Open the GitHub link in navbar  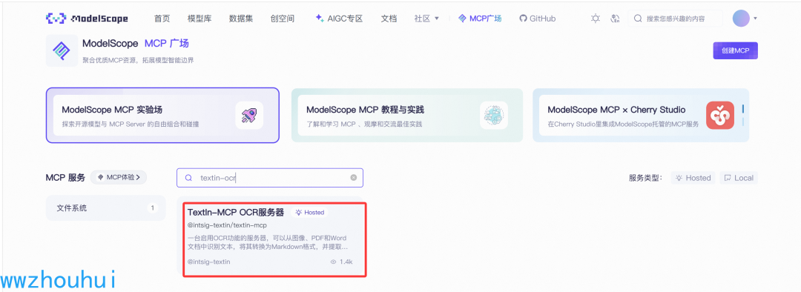point(538,19)
